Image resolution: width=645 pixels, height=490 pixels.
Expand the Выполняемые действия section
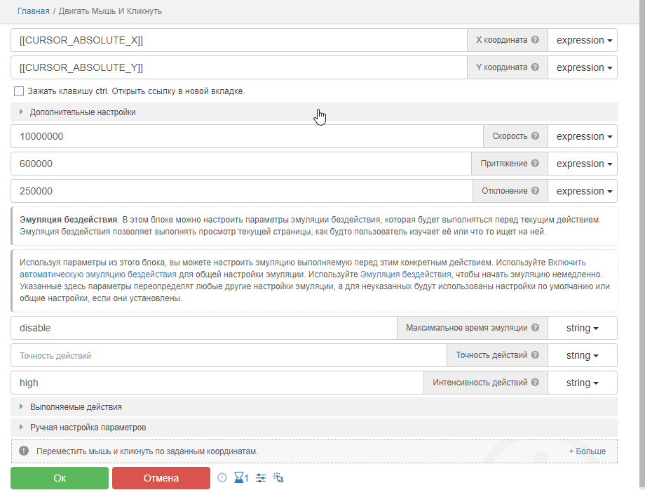click(76, 407)
